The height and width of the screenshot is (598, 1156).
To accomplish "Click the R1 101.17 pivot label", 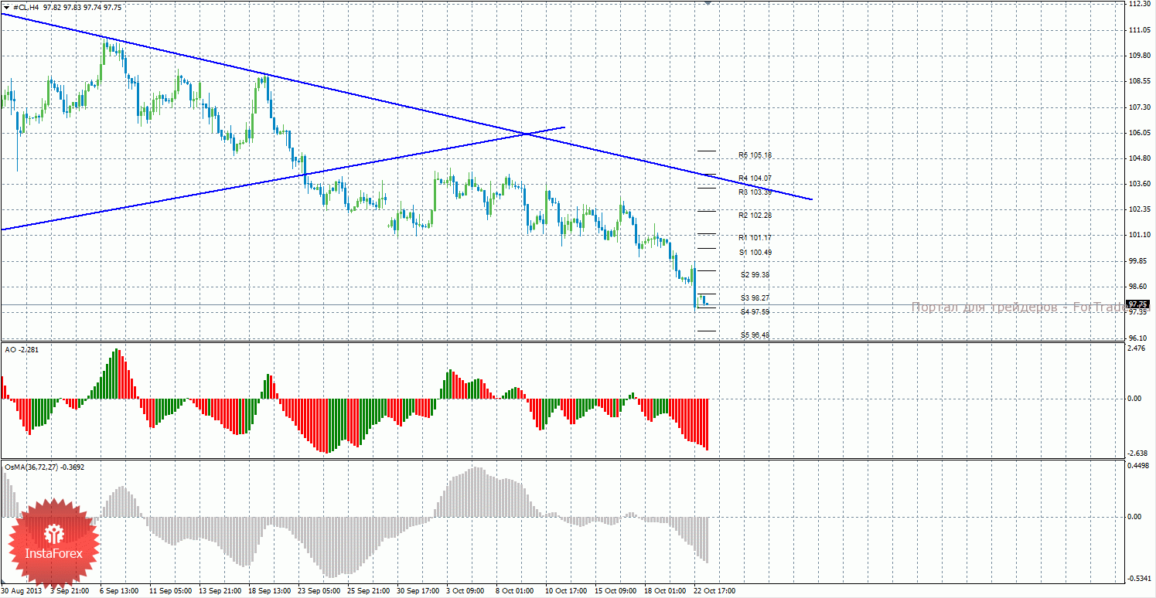I will tap(755, 237).
